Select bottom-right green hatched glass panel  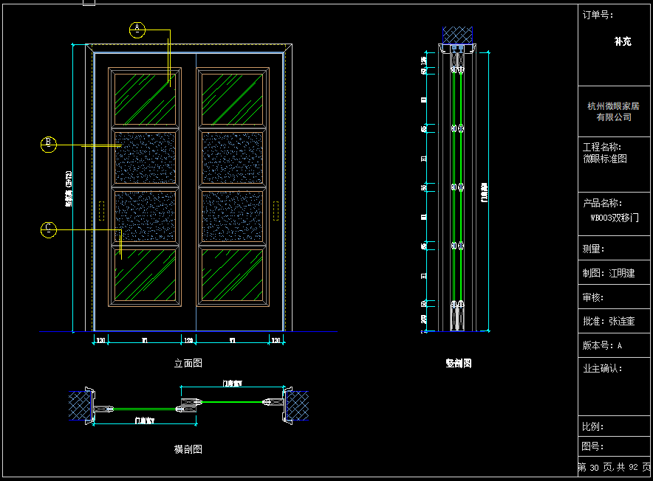(x=232, y=275)
